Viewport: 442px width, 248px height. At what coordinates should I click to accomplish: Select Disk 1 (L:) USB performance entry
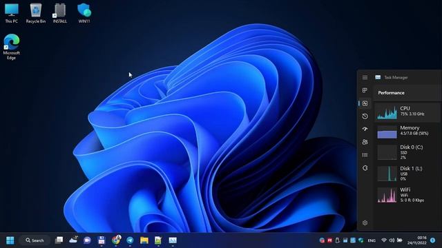407,174
